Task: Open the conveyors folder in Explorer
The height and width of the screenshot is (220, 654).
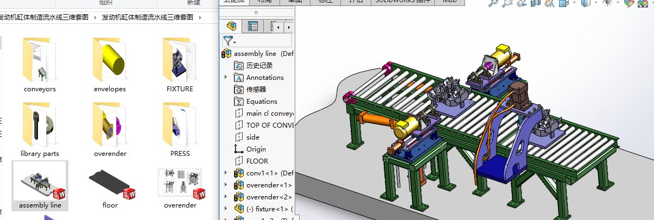Action: click(40, 65)
